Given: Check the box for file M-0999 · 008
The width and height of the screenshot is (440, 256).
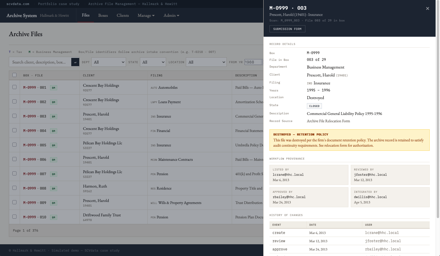Looking at the screenshot, I should click(x=14, y=188).
